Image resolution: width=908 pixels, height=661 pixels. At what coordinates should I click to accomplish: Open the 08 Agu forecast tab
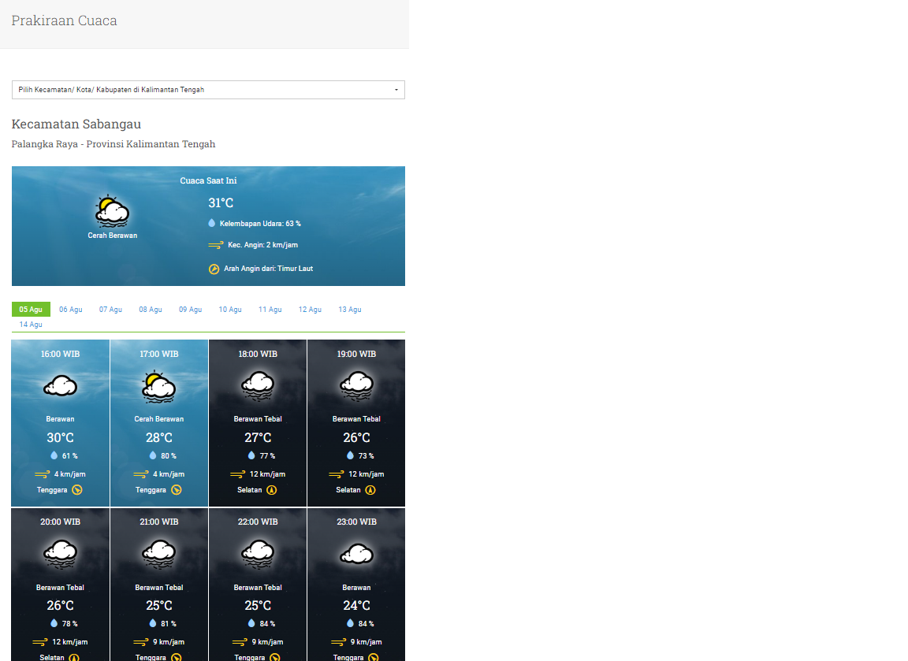click(151, 309)
